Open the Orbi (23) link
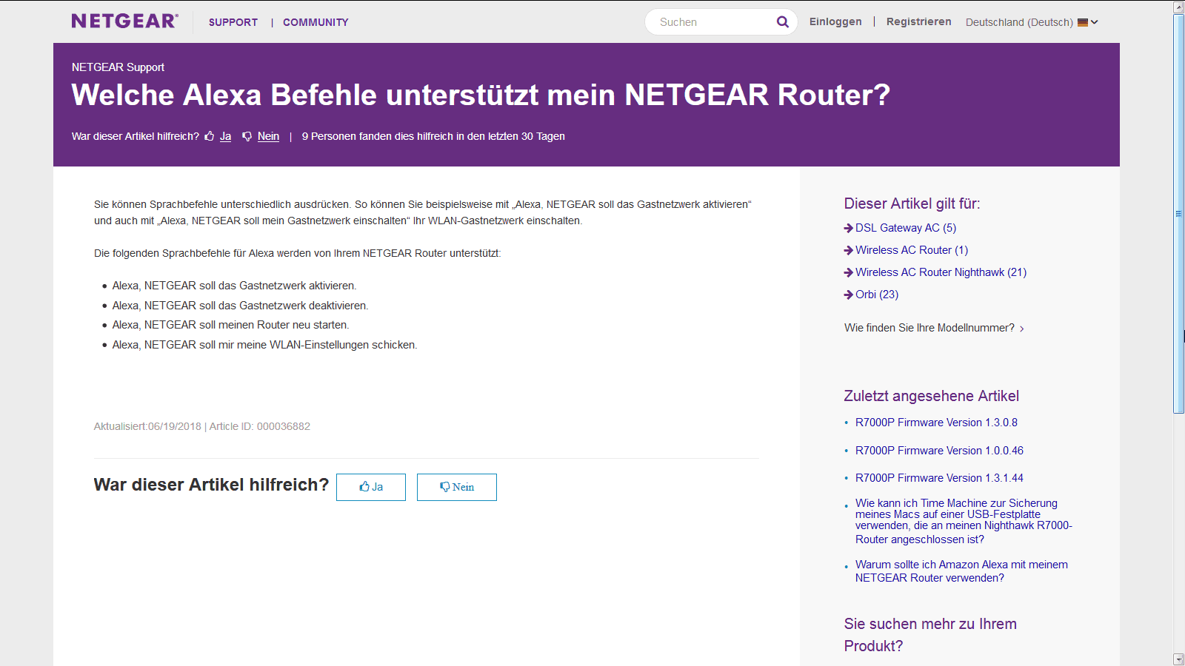Screen dimensions: 1185x666 coord(877,295)
